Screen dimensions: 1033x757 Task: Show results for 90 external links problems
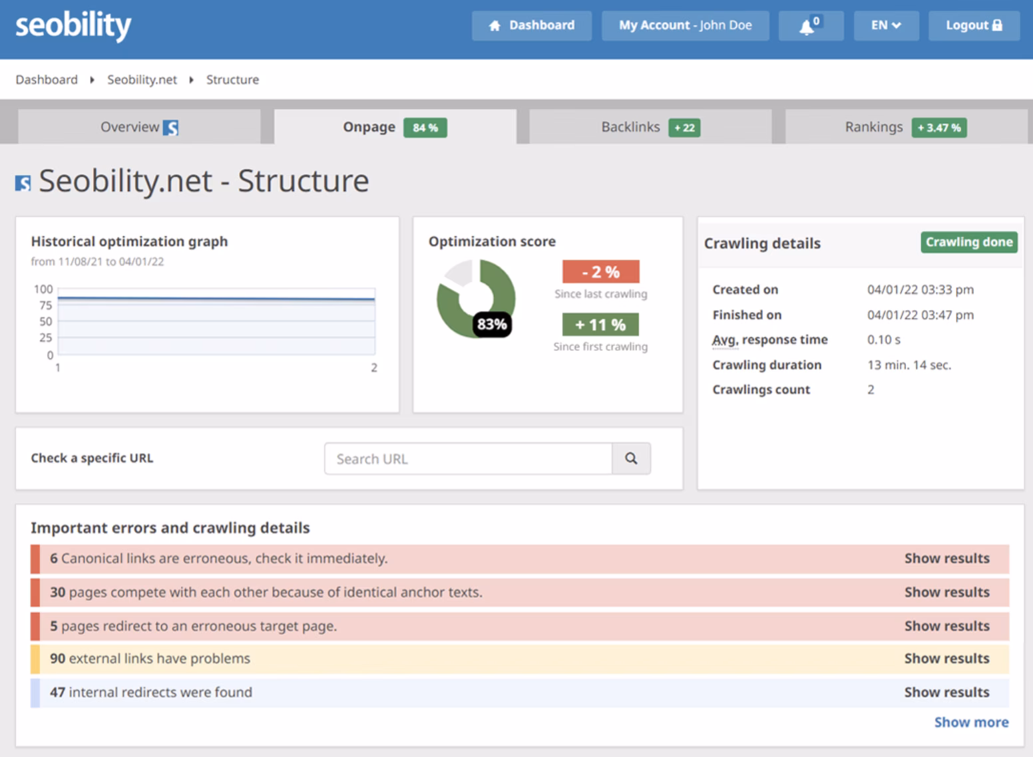[946, 658]
